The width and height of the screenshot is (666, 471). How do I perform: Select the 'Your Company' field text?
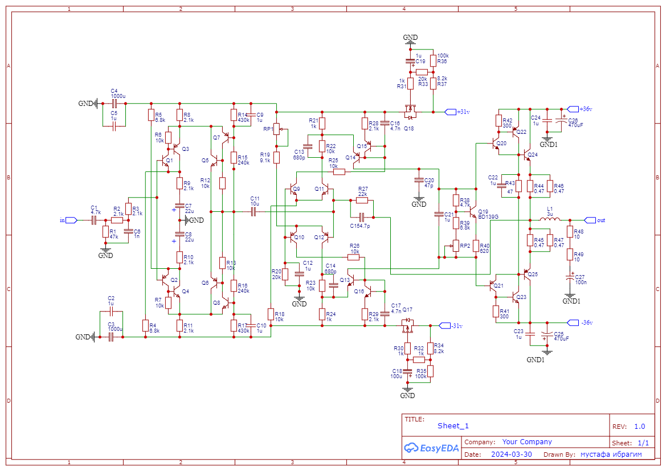pos(526,442)
